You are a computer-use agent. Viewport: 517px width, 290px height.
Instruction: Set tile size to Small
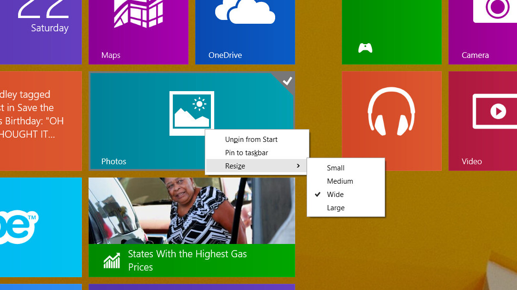[x=336, y=168]
